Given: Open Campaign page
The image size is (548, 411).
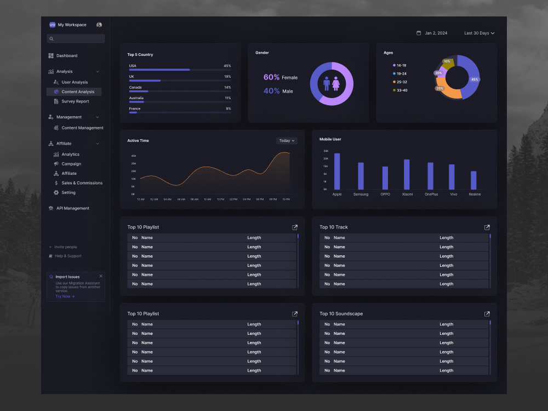Looking at the screenshot, I should pyautogui.click(x=71, y=164).
